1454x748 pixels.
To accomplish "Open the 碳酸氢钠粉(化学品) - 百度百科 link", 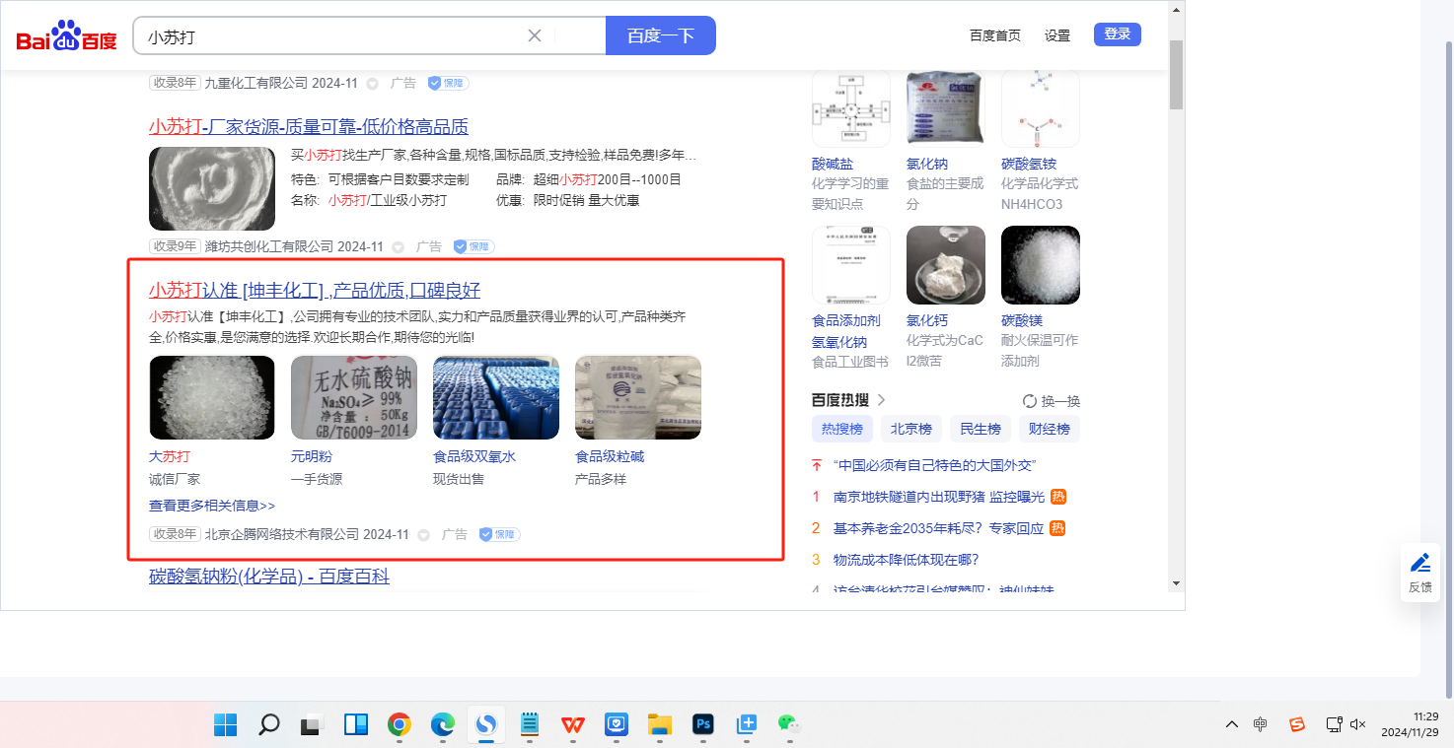I will click(x=269, y=576).
